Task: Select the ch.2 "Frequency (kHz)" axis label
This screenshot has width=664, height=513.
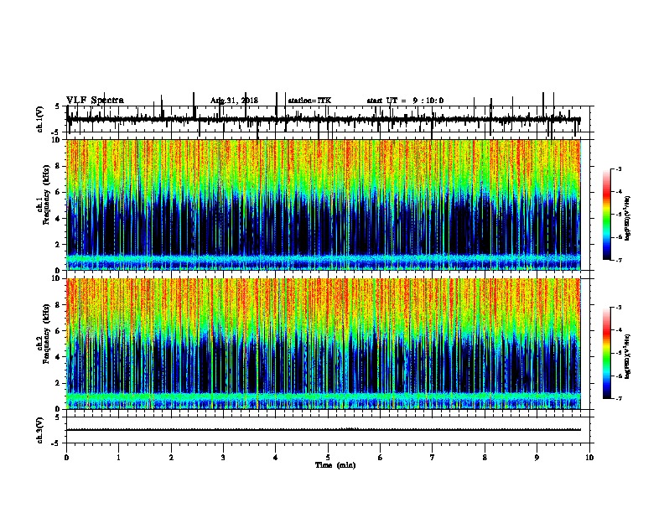Action: 46,334
